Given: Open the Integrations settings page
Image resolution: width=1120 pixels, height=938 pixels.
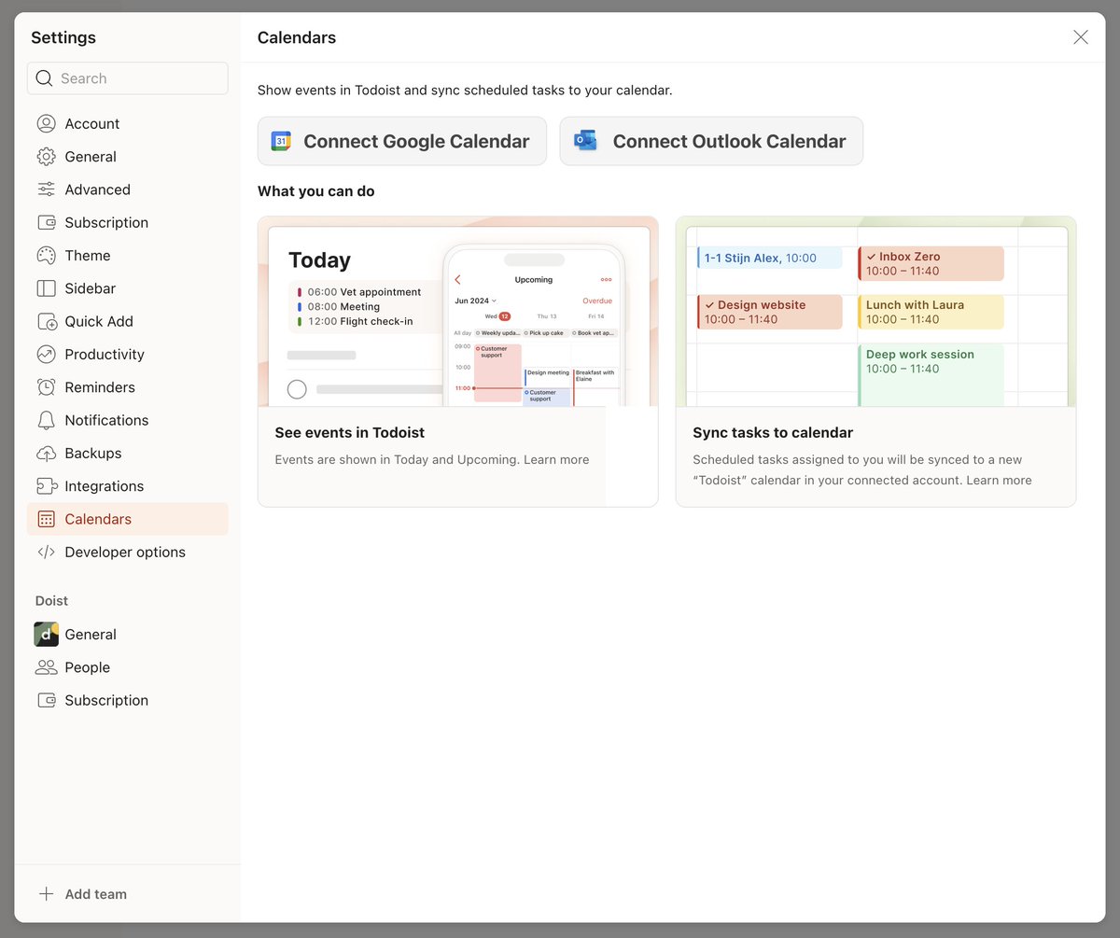Looking at the screenshot, I should (128, 486).
